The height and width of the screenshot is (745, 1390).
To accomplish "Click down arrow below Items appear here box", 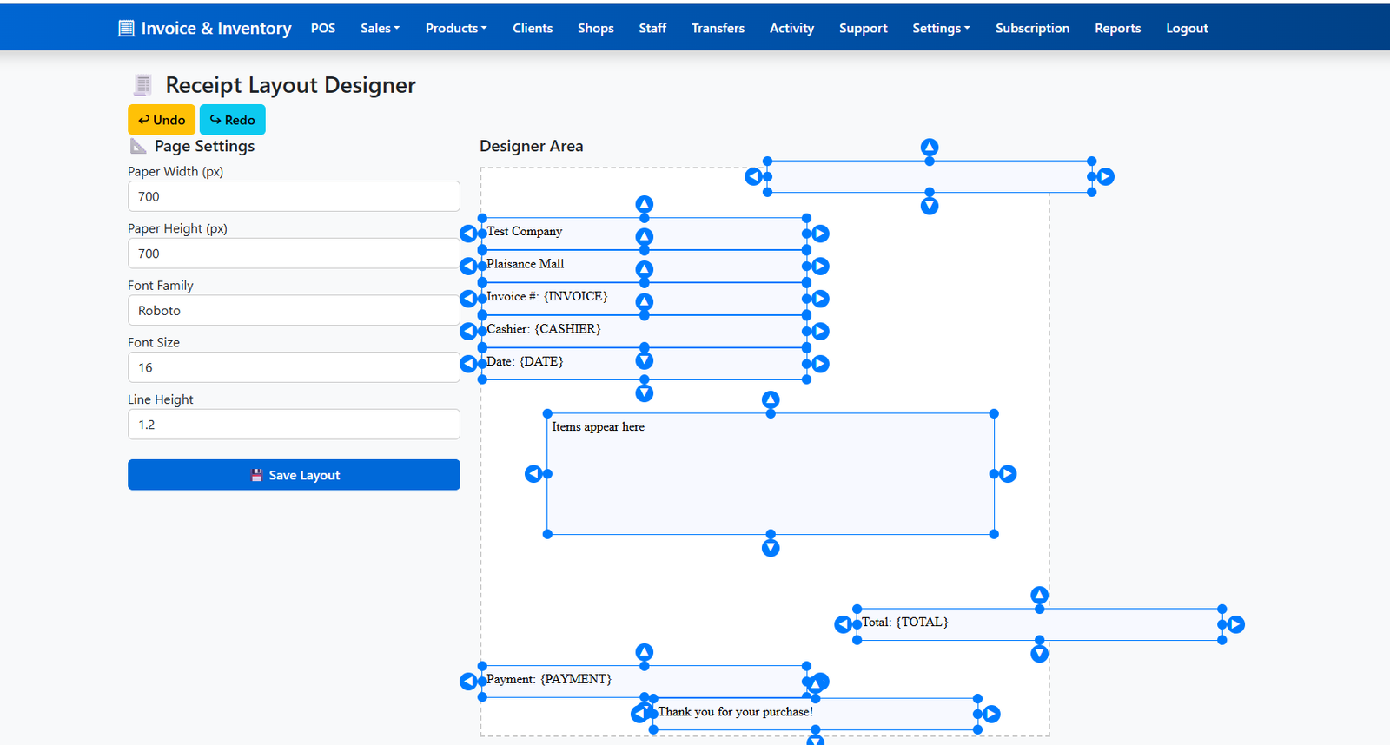I will [x=771, y=548].
